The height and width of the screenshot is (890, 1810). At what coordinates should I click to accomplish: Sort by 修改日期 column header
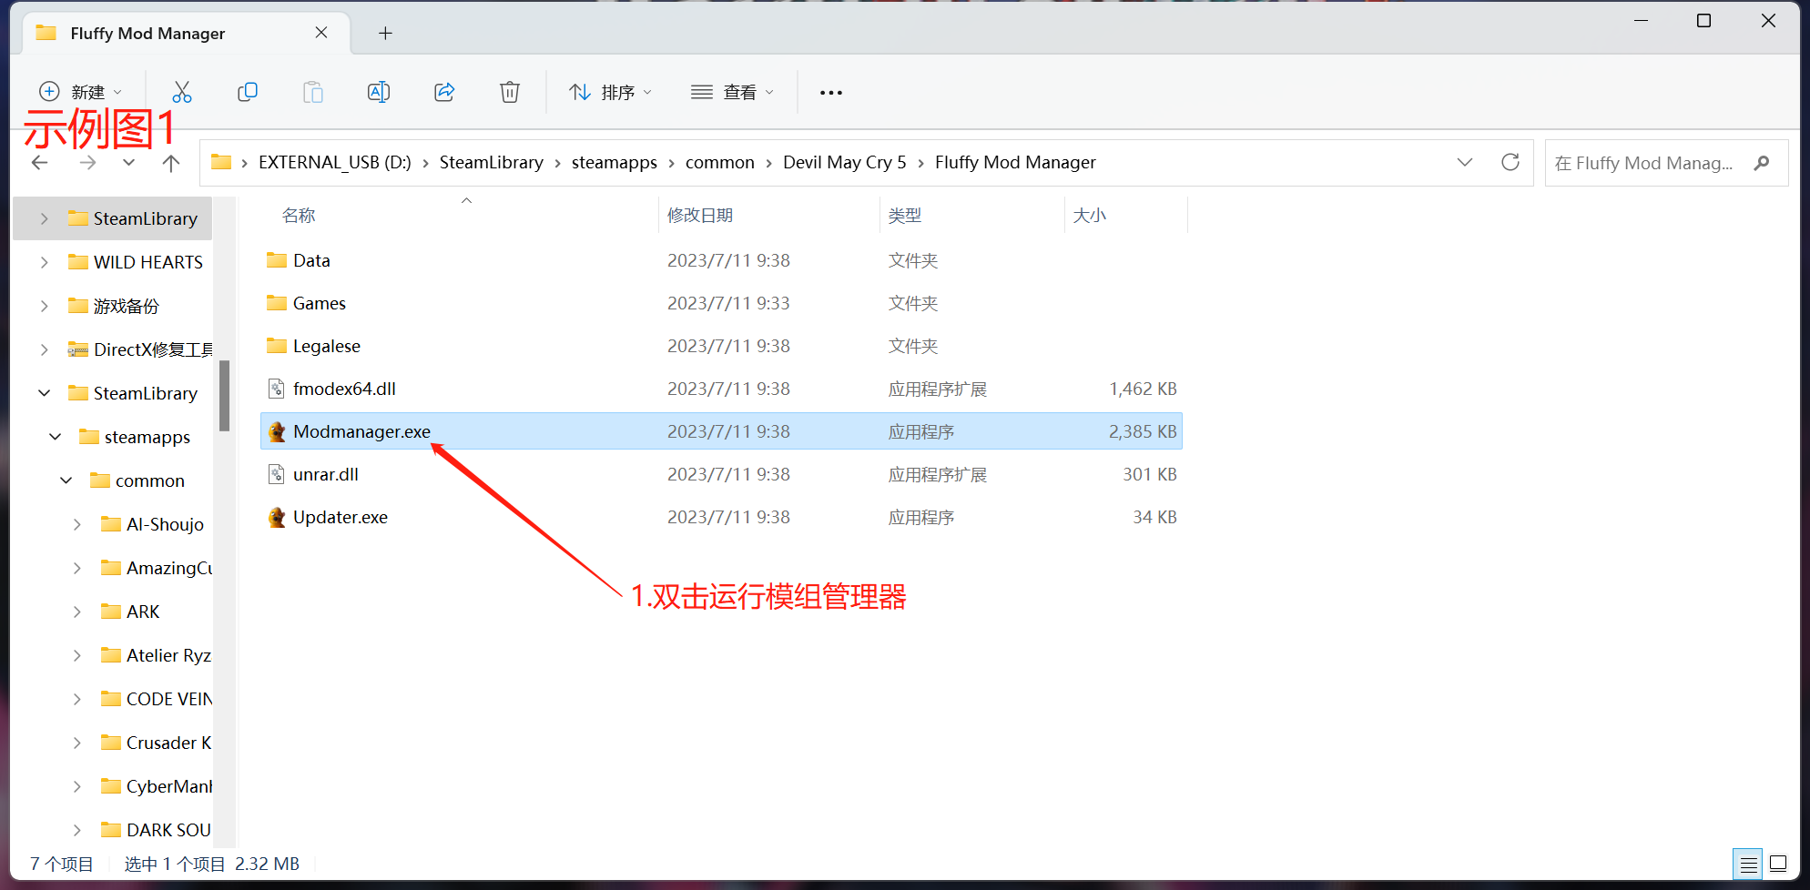tap(699, 215)
